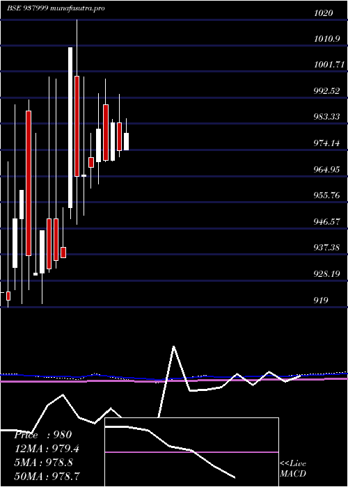
Task: Click the peak of the white indicator line
Action: pos(174,346)
